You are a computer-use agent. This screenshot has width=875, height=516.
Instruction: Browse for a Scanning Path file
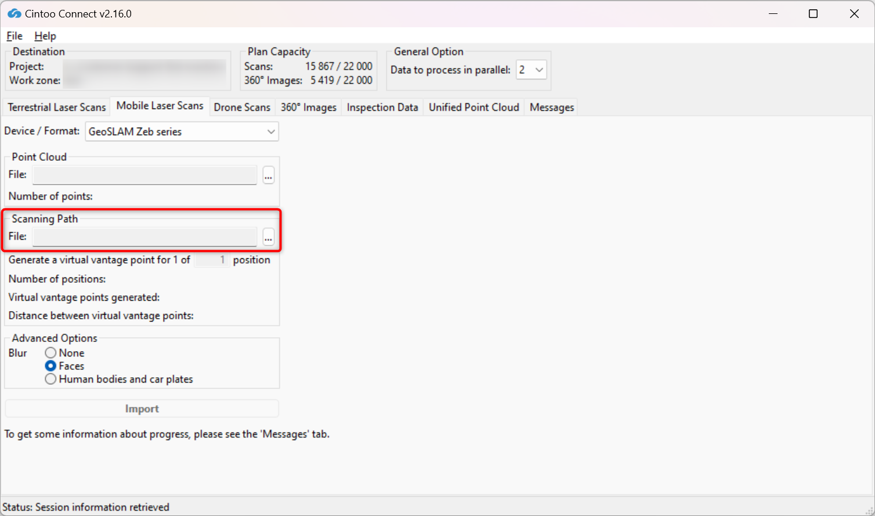click(268, 237)
